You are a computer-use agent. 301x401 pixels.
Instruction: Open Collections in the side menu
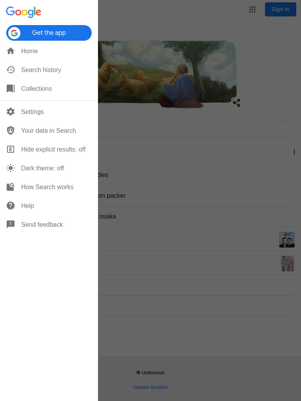coord(49,89)
